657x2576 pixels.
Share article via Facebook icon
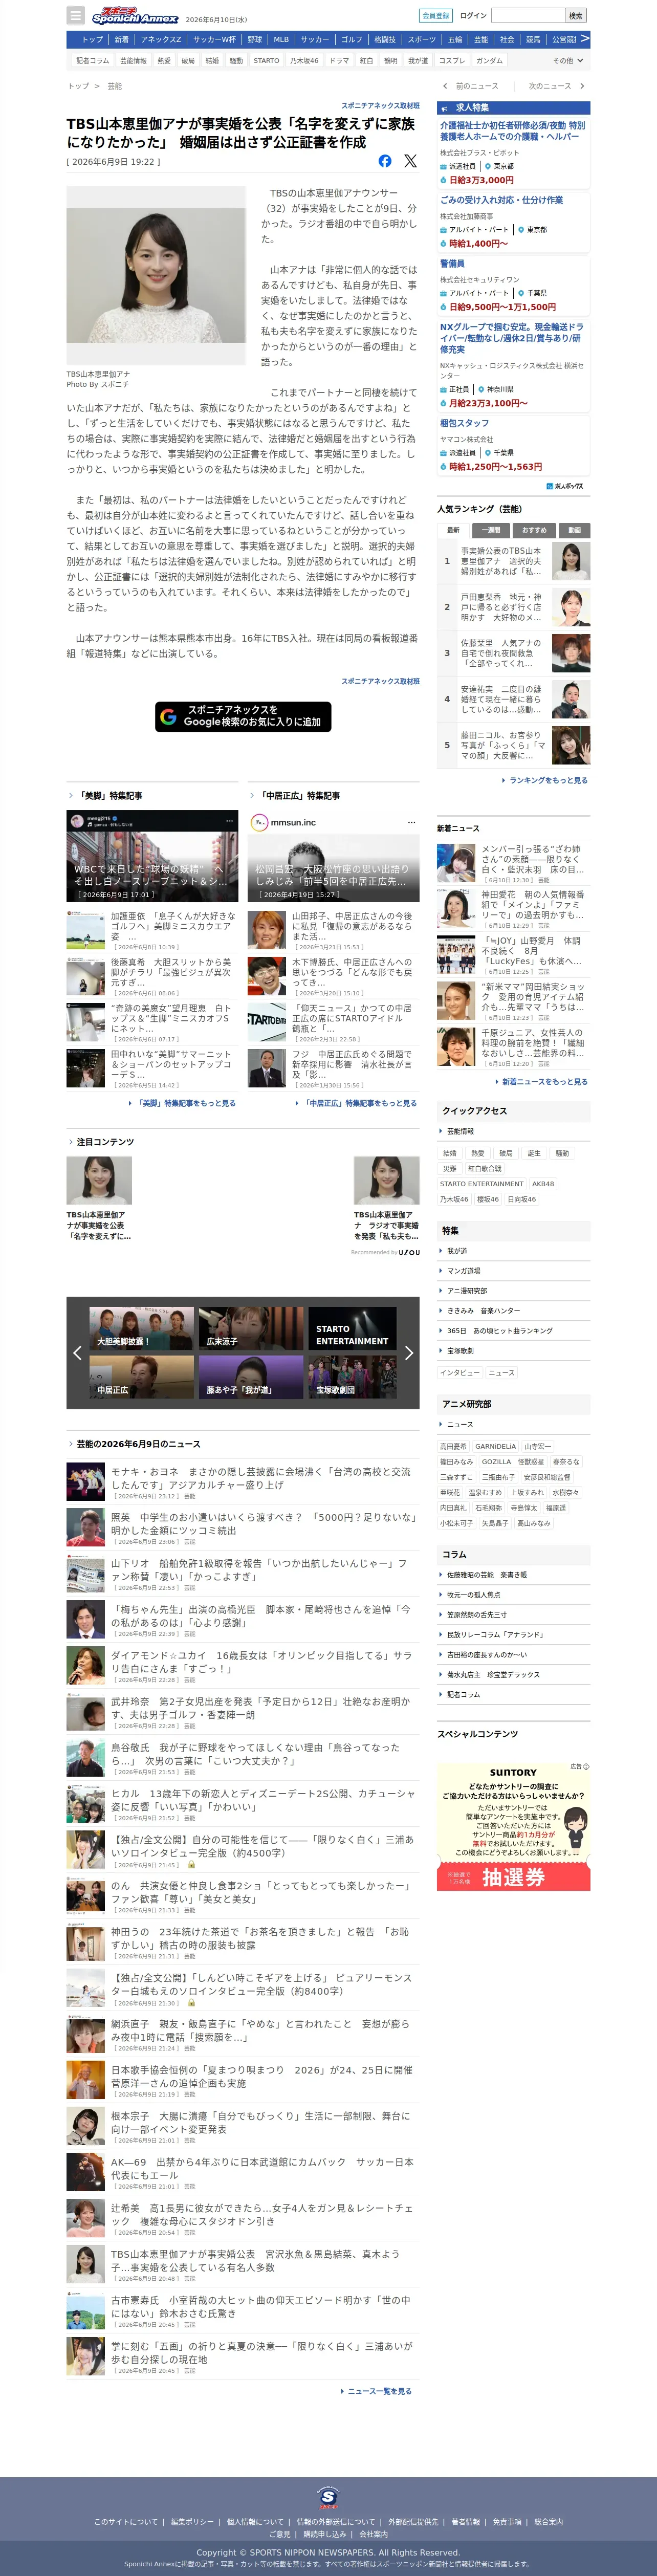point(385,161)
